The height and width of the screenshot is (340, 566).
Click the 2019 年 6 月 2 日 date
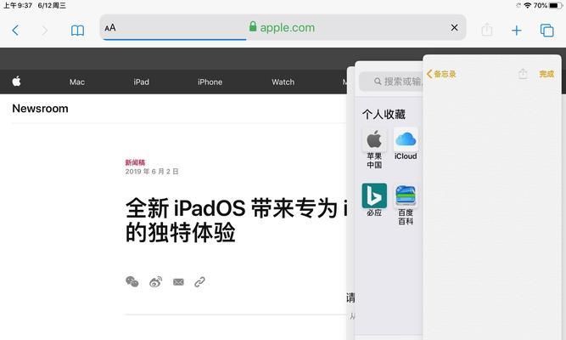(x=152, y=172)
